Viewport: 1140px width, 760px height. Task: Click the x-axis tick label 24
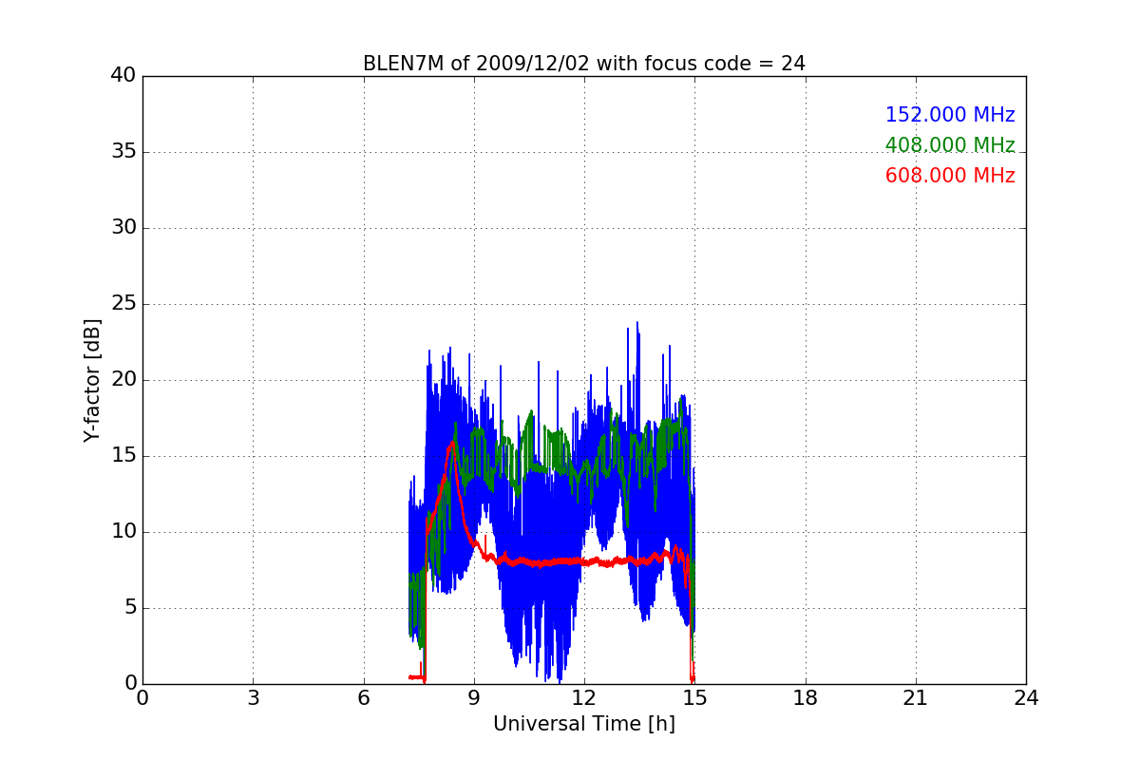tap(1026, 698)
